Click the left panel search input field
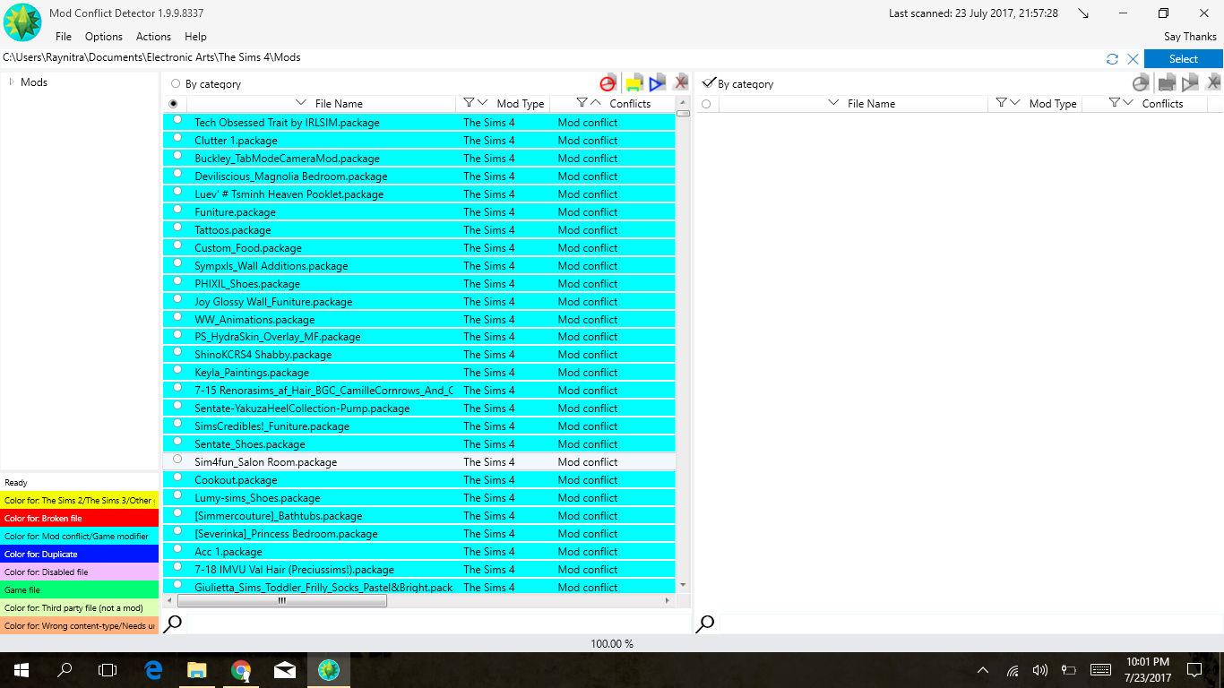 pos(437,623)
